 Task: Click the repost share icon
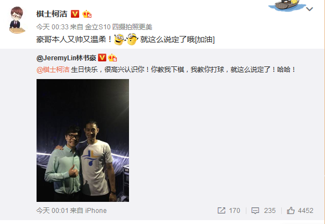click(221, 211)
